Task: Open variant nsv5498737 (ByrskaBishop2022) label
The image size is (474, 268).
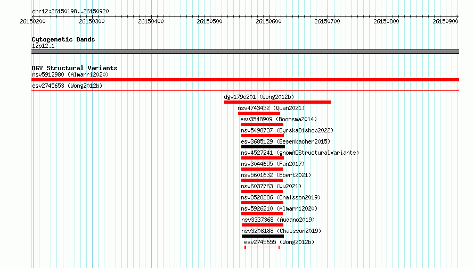Action: (x=287, y=130)
